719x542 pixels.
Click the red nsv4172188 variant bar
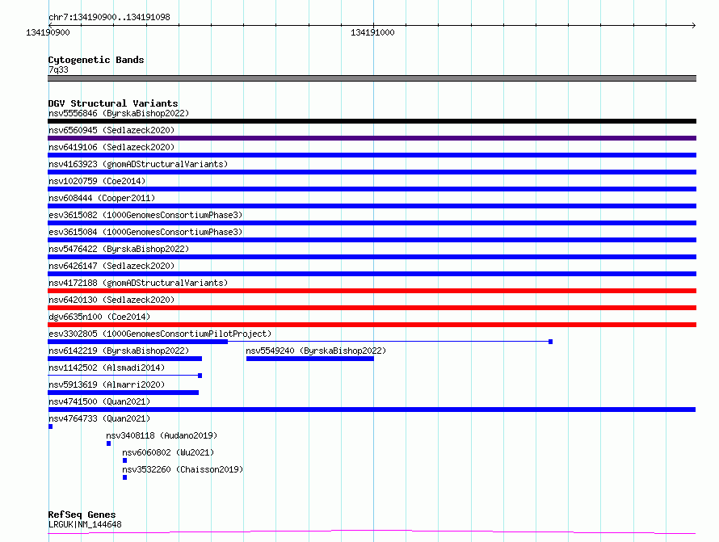pos(372,291)
